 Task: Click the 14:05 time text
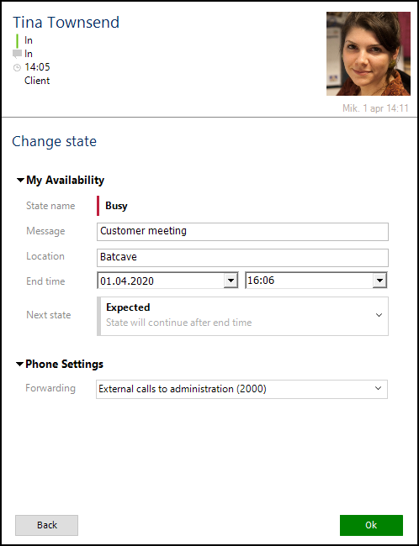(37, 67)
